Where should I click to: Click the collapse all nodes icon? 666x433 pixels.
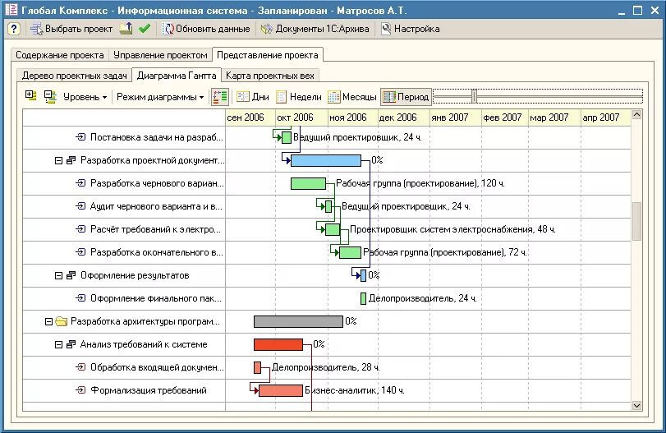coord(51,96)
